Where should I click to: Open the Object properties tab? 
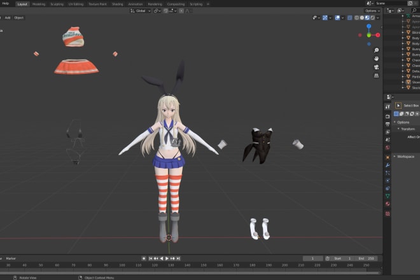[x=388, y=157]
